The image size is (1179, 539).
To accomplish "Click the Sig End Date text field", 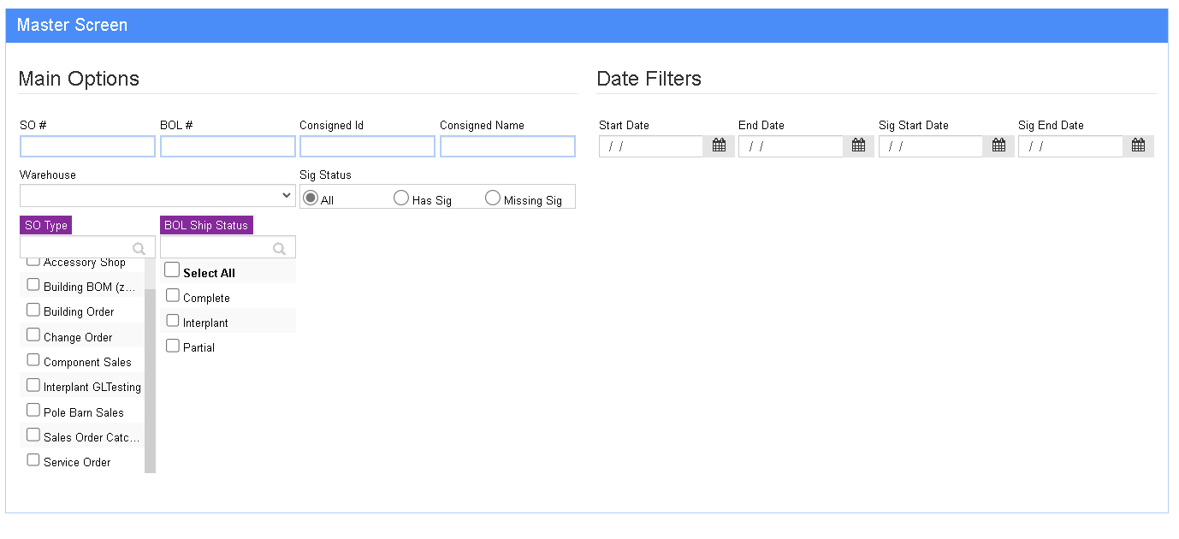I will [1070, 146].
